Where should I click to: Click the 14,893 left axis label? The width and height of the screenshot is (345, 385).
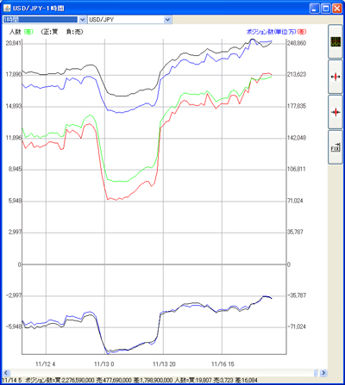(13, 106)
